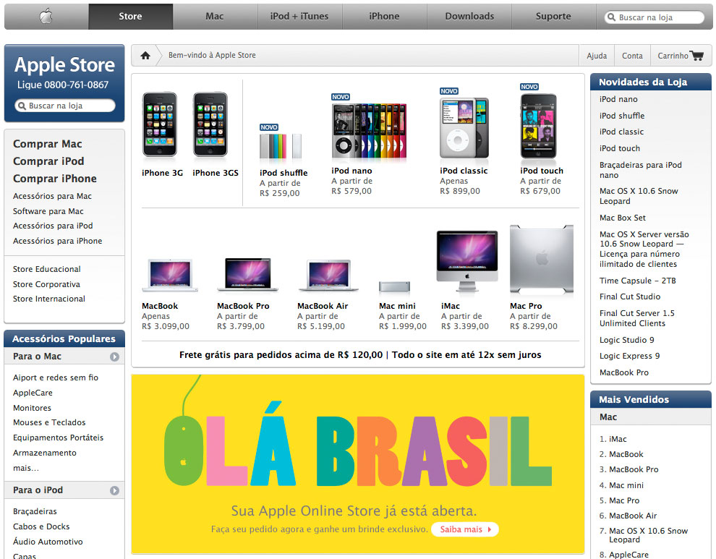
Task: Click the Mac Pro tower image
Action: 542,259
